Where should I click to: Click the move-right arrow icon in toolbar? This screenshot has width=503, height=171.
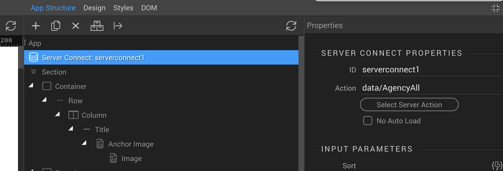(x=118, y=26)
